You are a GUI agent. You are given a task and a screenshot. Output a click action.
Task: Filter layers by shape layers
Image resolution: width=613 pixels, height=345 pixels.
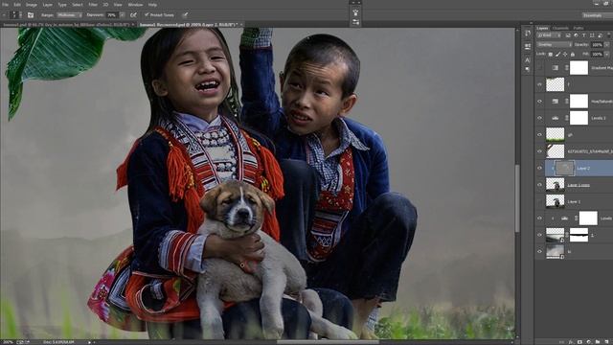click(x=592, y=35)
